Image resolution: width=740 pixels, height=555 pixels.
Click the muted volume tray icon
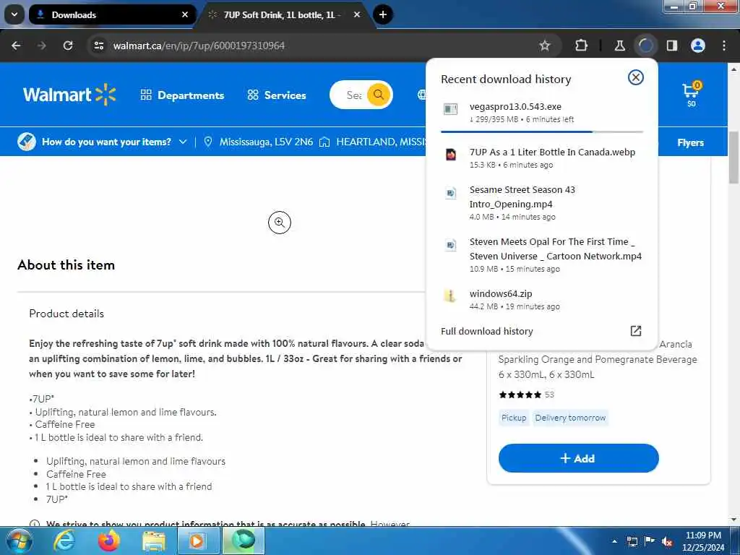tap(667, 541)
